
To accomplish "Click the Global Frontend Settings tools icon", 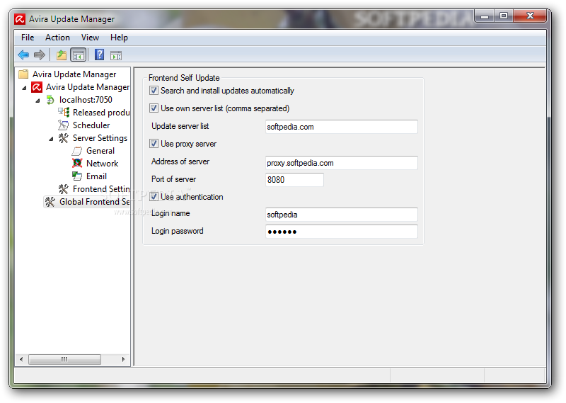I will point(50,202).
